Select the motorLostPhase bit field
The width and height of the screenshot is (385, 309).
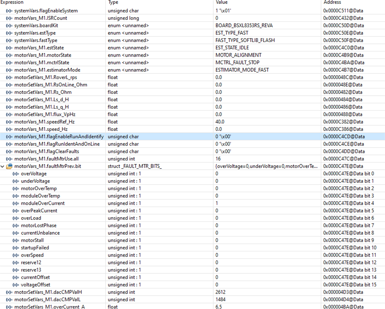click(39, 226)
